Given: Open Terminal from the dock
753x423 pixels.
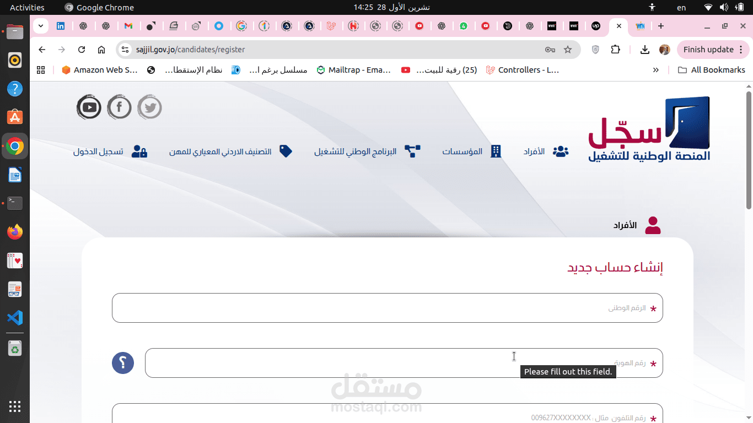Looking at the screenshot, I should tap(15, 203).
